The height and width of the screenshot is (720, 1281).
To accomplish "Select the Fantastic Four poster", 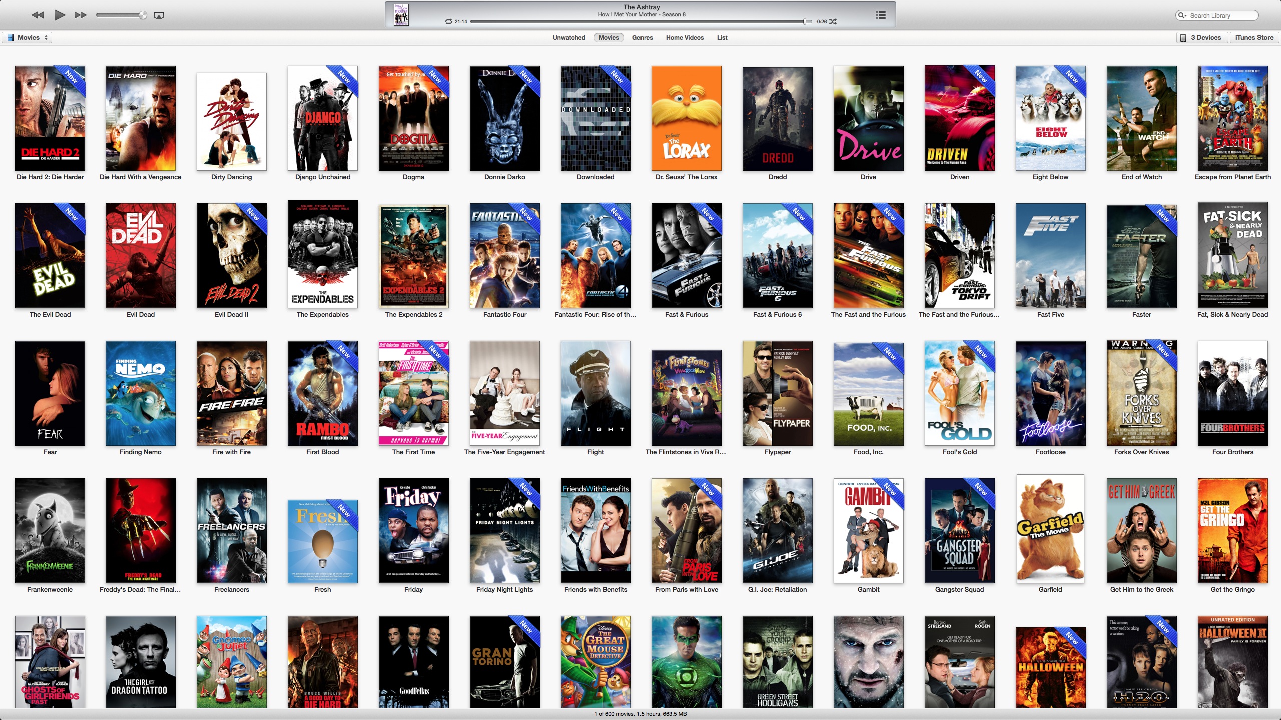I will coord(505,256).
